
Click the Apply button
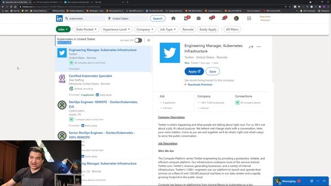pos(194,71)
